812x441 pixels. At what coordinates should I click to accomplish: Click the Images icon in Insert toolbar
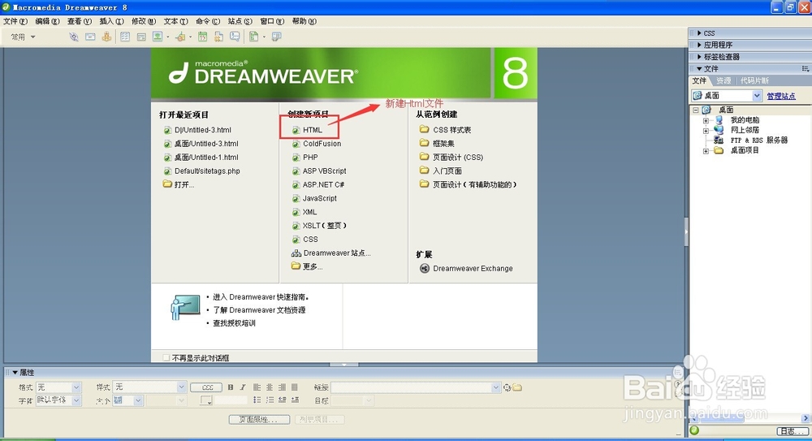pyautogui.click(x=158, y=37)
